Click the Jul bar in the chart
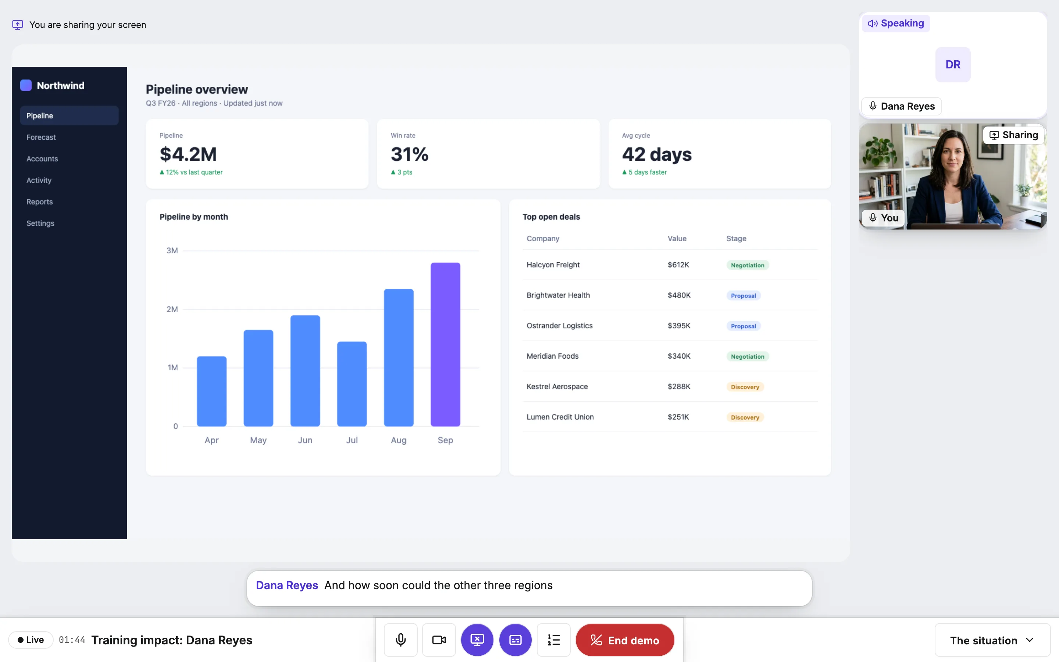Image resolution: width=1059 pixels, height=662 pixels. pyautogui.click(x=352, y=384)
